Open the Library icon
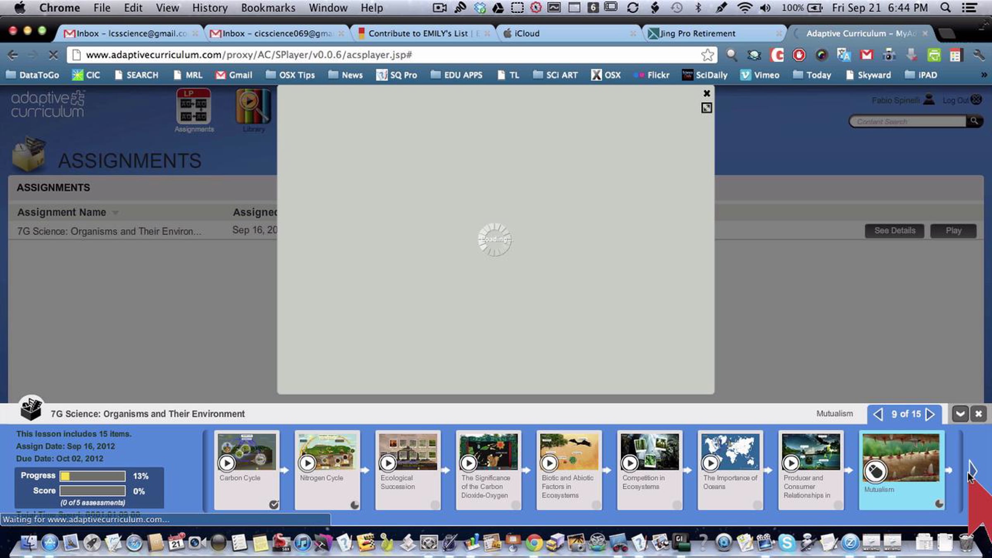This screenshot has width=992, height=558. click(x=253, y=107)
